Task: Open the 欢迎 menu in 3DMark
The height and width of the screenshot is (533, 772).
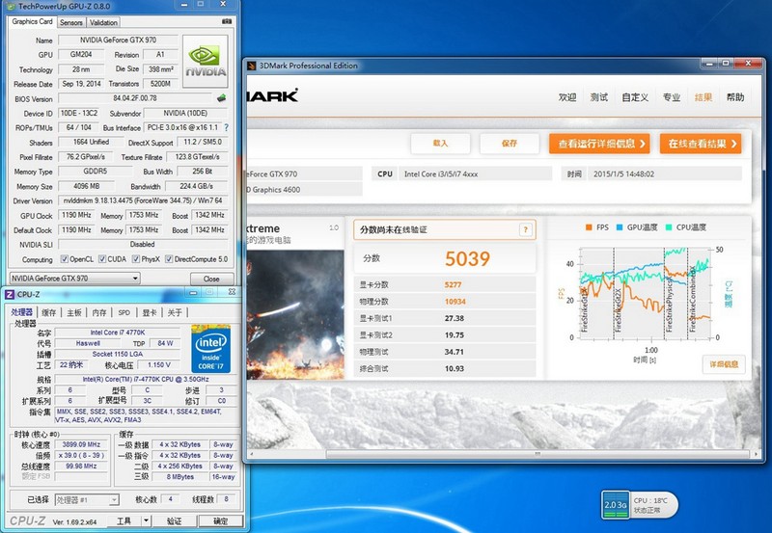Action: [567, 97]
